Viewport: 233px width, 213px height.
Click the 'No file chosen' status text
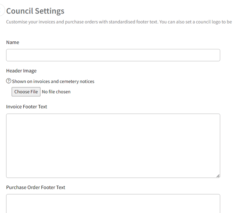56,92
